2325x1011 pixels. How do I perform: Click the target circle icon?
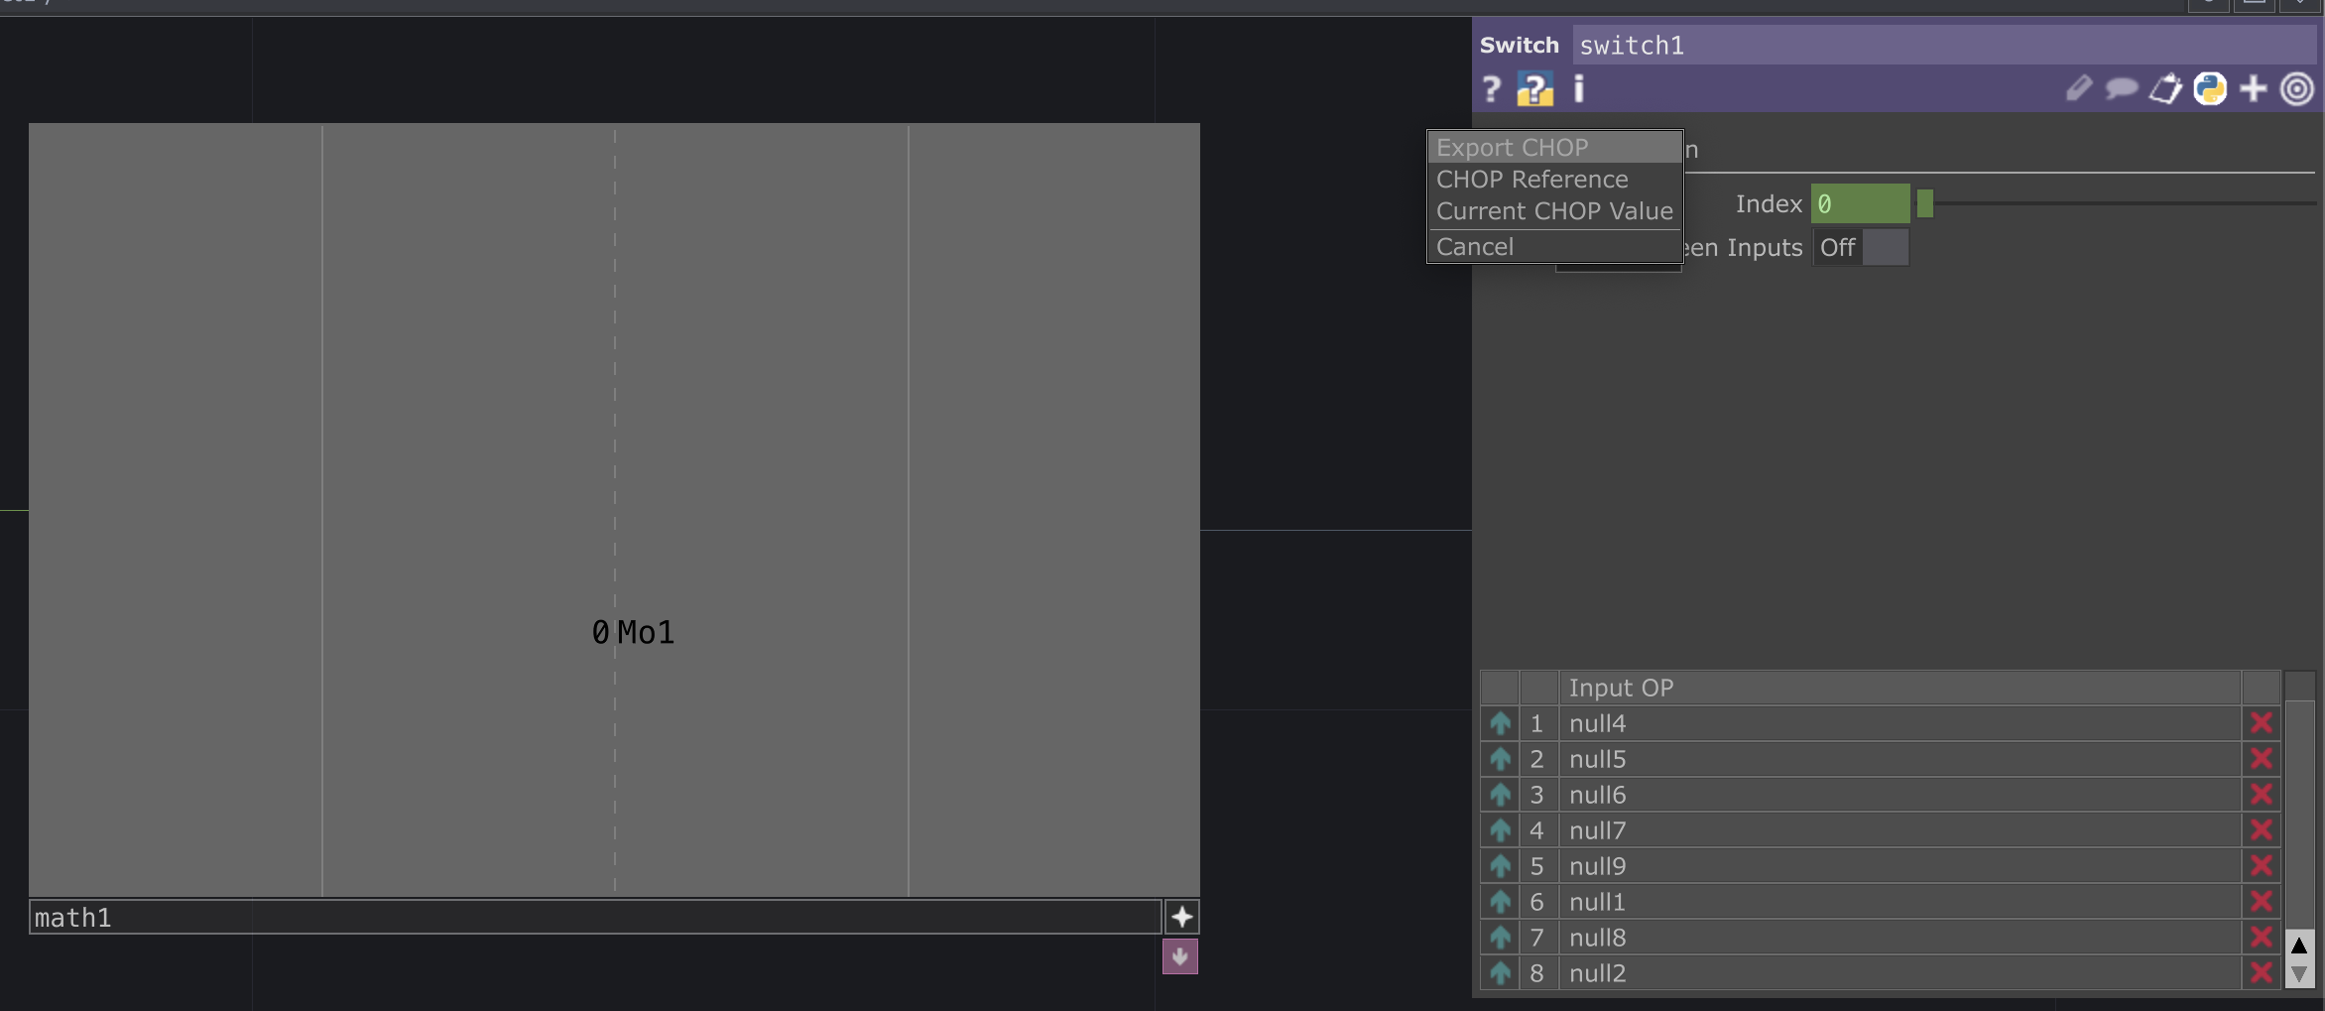[x=2297, y=89]
